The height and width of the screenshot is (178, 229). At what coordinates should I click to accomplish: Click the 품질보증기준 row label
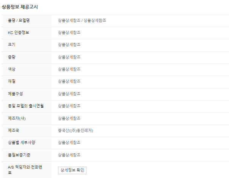[x=19, y=155]
